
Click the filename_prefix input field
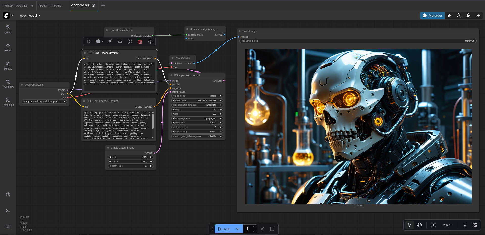click(x=358, y=41)
